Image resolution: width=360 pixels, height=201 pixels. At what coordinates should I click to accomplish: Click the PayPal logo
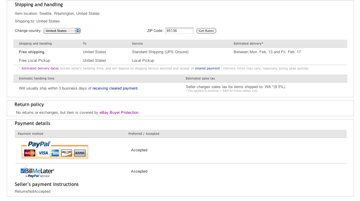tap(39, 144)
